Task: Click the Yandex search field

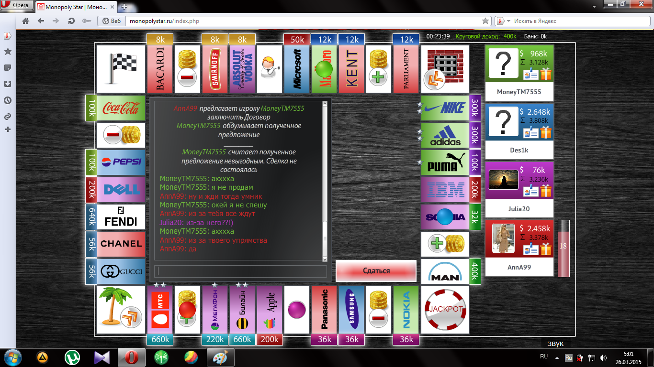Action: [x=579, y=21]
